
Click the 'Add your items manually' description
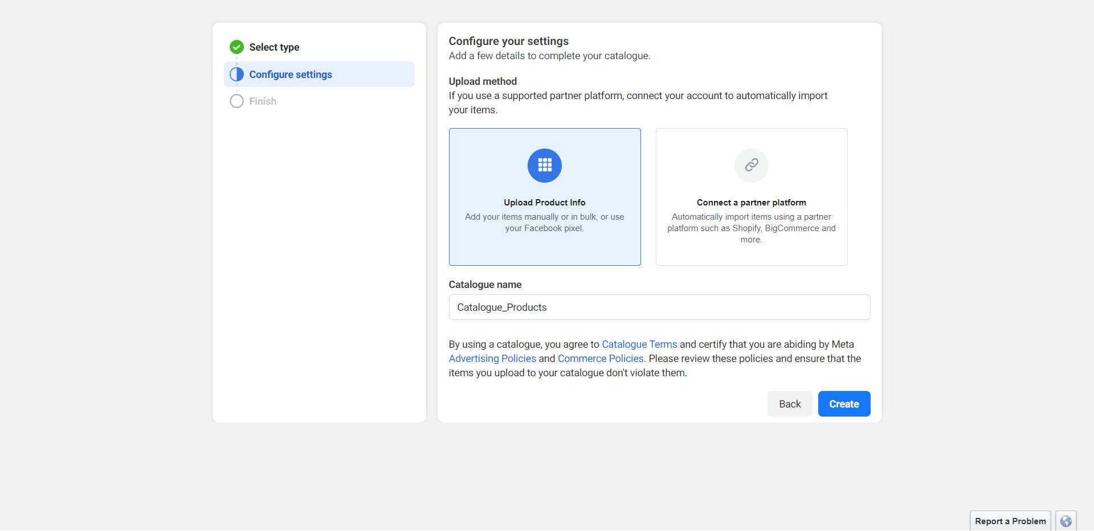(x=545, y=223)
